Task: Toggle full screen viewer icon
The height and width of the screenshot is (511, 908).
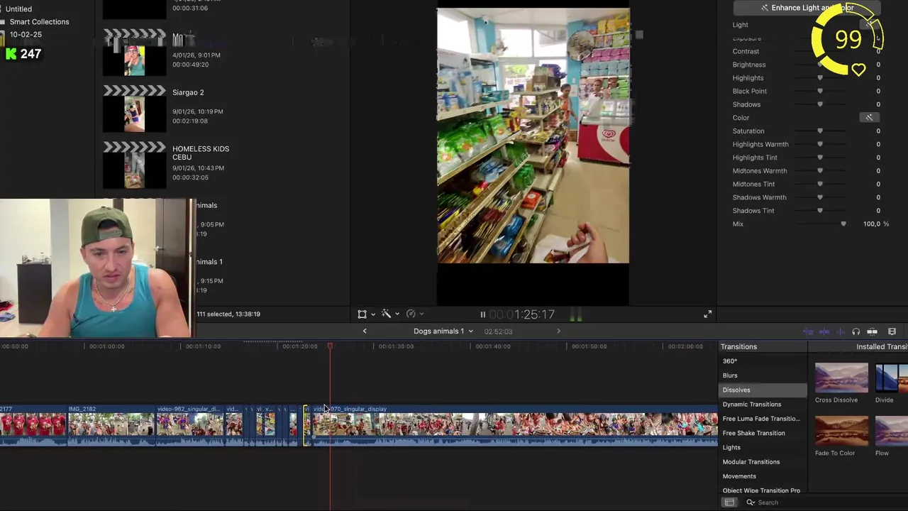Action: pos(707,314)
